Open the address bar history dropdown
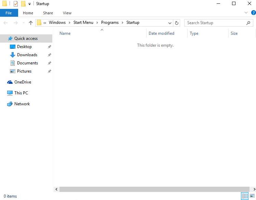 pos(170,23)
